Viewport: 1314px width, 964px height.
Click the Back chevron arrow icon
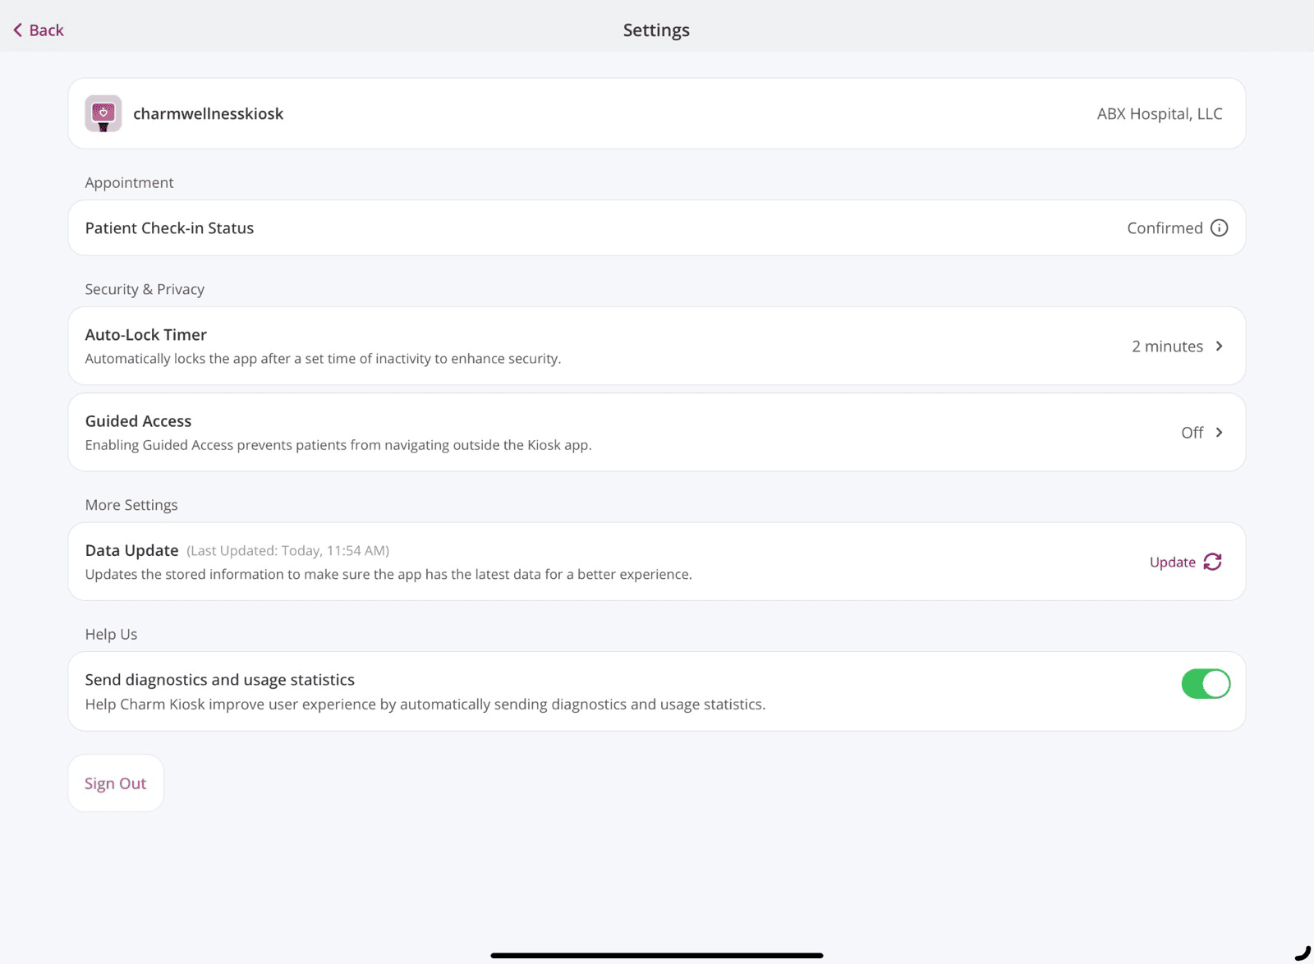click(x=17, y=30)
